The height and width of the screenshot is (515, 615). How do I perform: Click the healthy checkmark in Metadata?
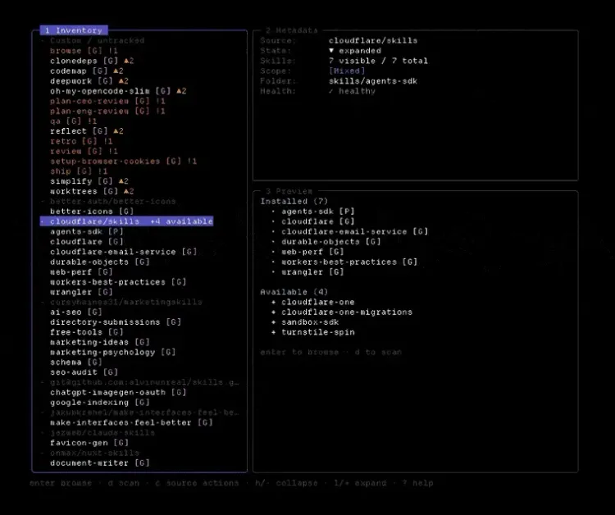(331, 91)
